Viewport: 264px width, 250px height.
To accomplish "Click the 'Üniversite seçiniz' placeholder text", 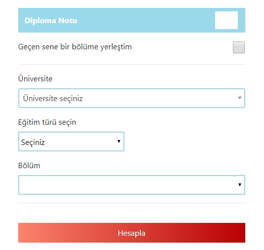I will click(x=53, y=99).
